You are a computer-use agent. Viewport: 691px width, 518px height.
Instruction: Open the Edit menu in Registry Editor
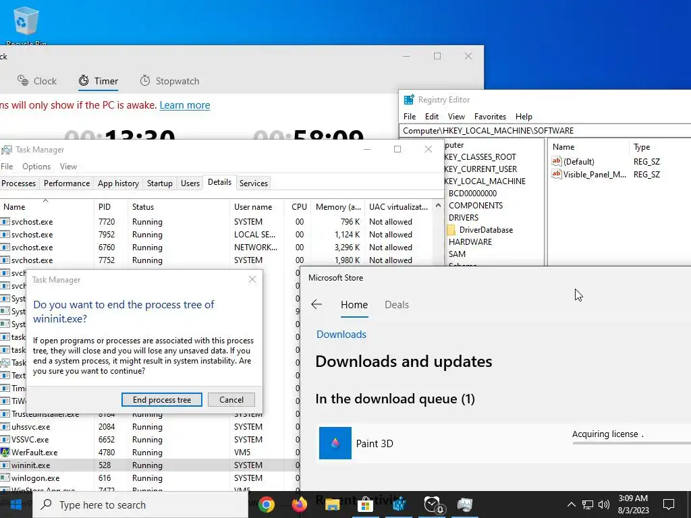tap(431, 117)
